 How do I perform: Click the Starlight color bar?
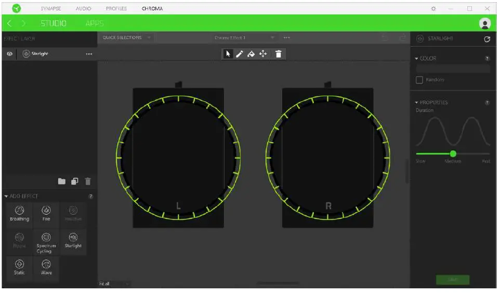pyautogui.click(x=453, y=68)
